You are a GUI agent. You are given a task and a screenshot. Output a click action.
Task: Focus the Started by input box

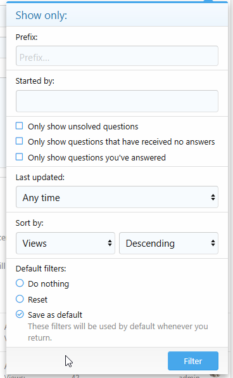(117, 101)
